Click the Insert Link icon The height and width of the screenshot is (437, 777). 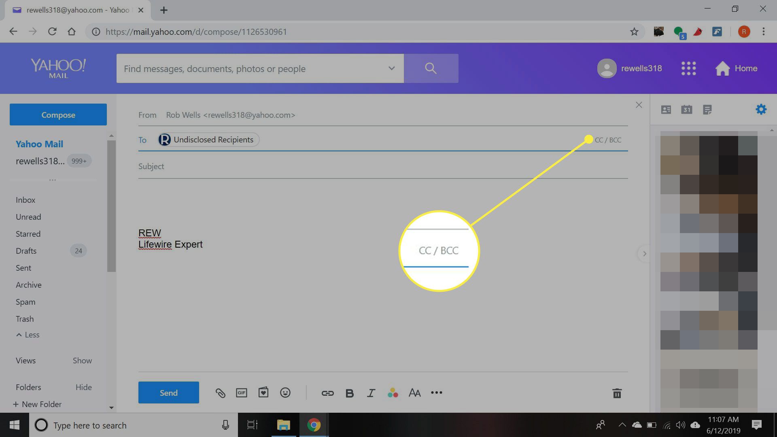327,393
